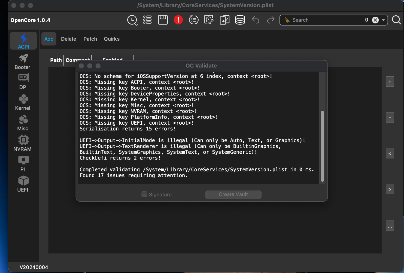Click the Path column header
Screen dimensions: 404x273
(x=56, y=60)
